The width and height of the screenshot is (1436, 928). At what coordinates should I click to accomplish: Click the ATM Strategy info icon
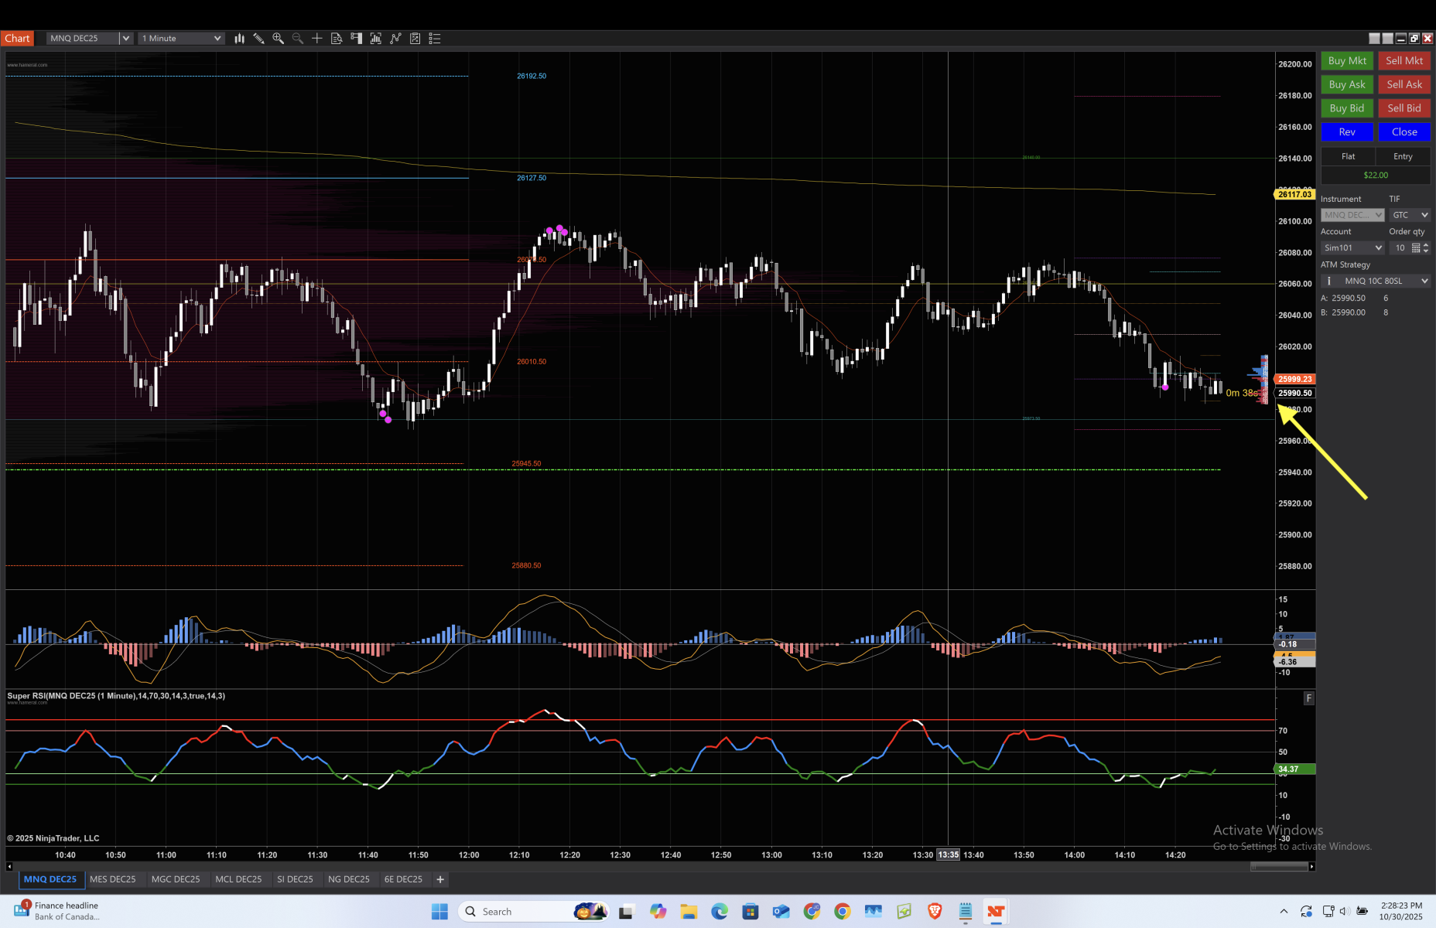[x=1328, y=281]
